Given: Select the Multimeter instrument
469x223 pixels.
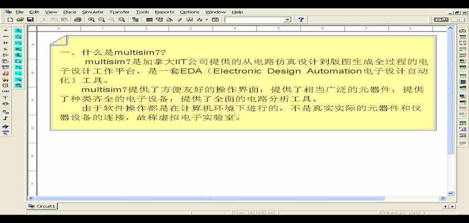Looking at the screenshot, I should (x=462, y=31).
